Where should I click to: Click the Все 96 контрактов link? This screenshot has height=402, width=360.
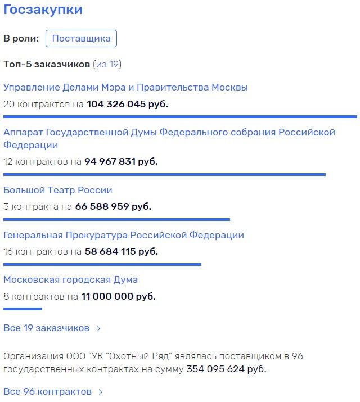point(47,391)
